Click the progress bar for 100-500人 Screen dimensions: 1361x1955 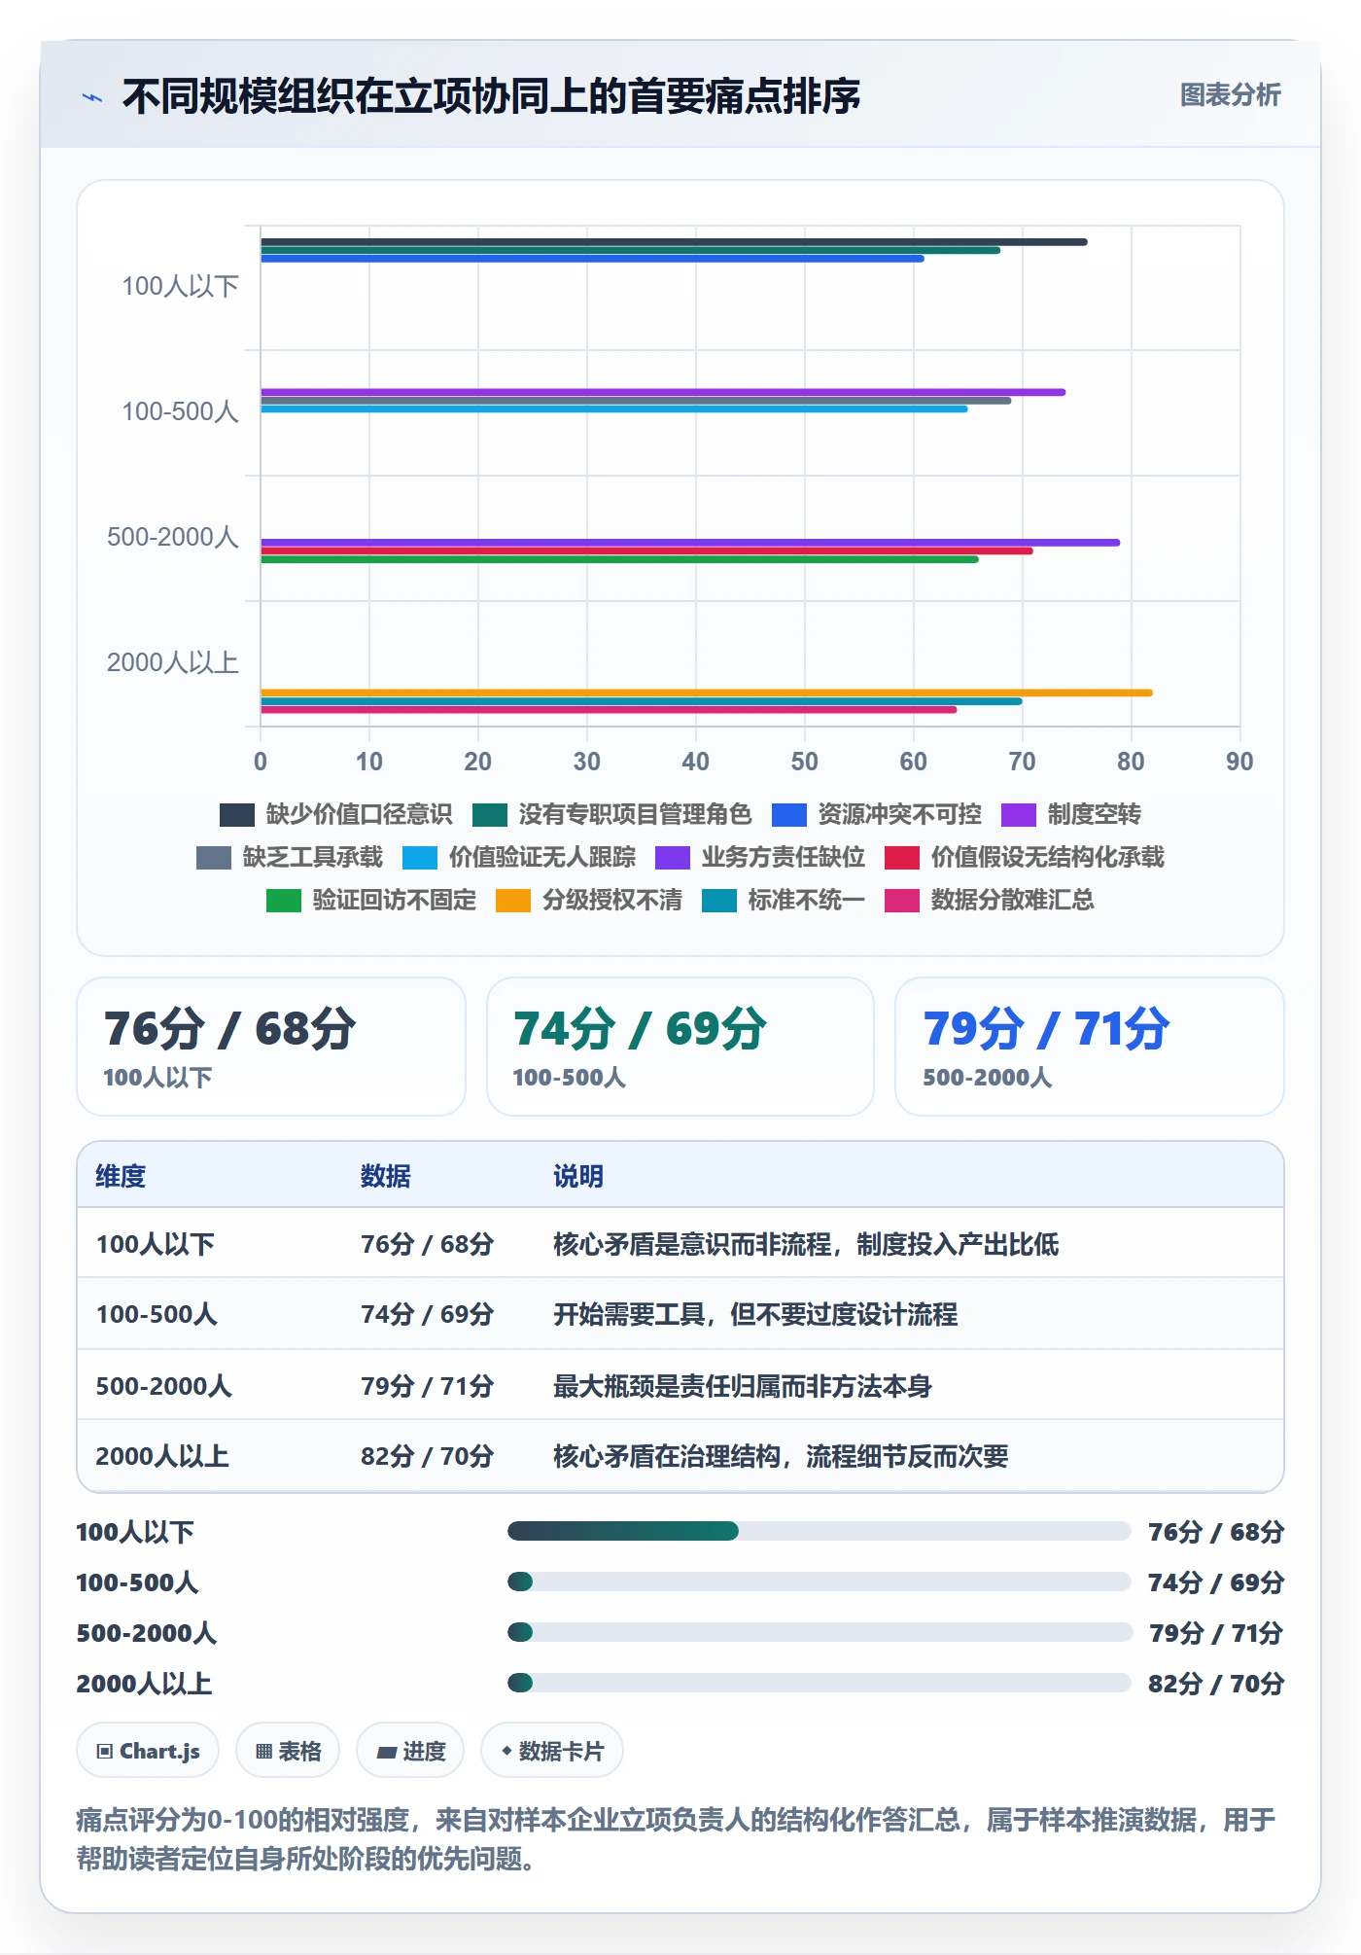point(819,1582)
